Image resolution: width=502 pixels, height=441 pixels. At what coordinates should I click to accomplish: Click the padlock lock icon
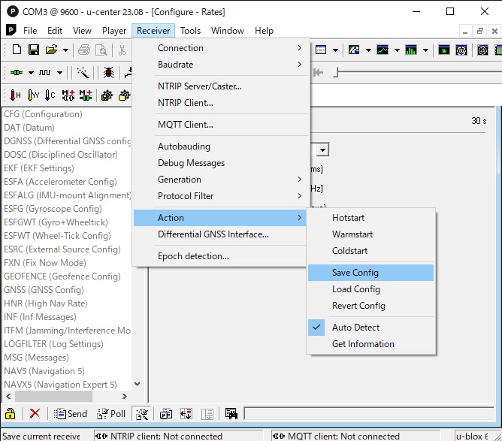pos(10,413)
